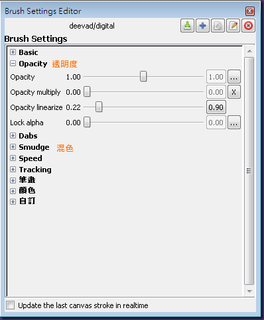
Task: Reset Opacity linearize to 0.90
Action: coord(216,107)
